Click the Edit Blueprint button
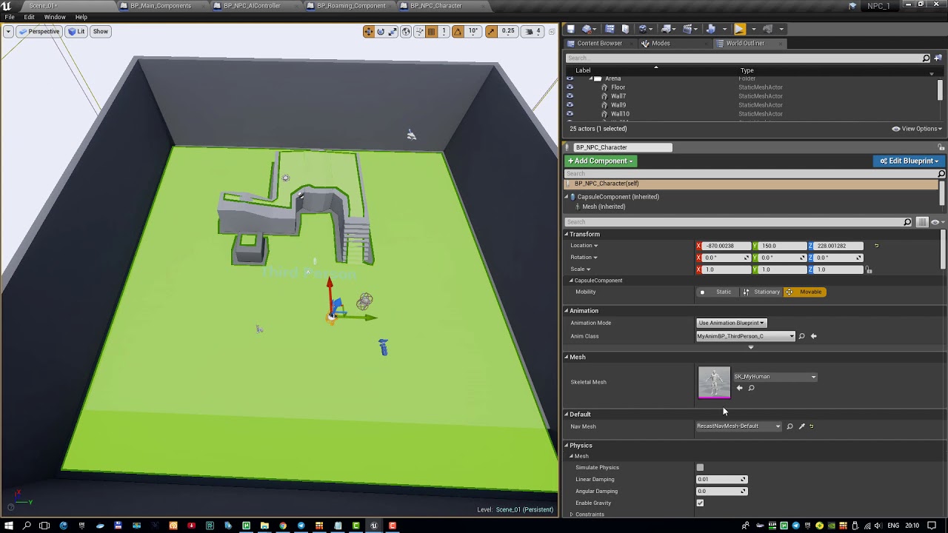The width and height of the screenshot is (948, 533). point(909,161)
